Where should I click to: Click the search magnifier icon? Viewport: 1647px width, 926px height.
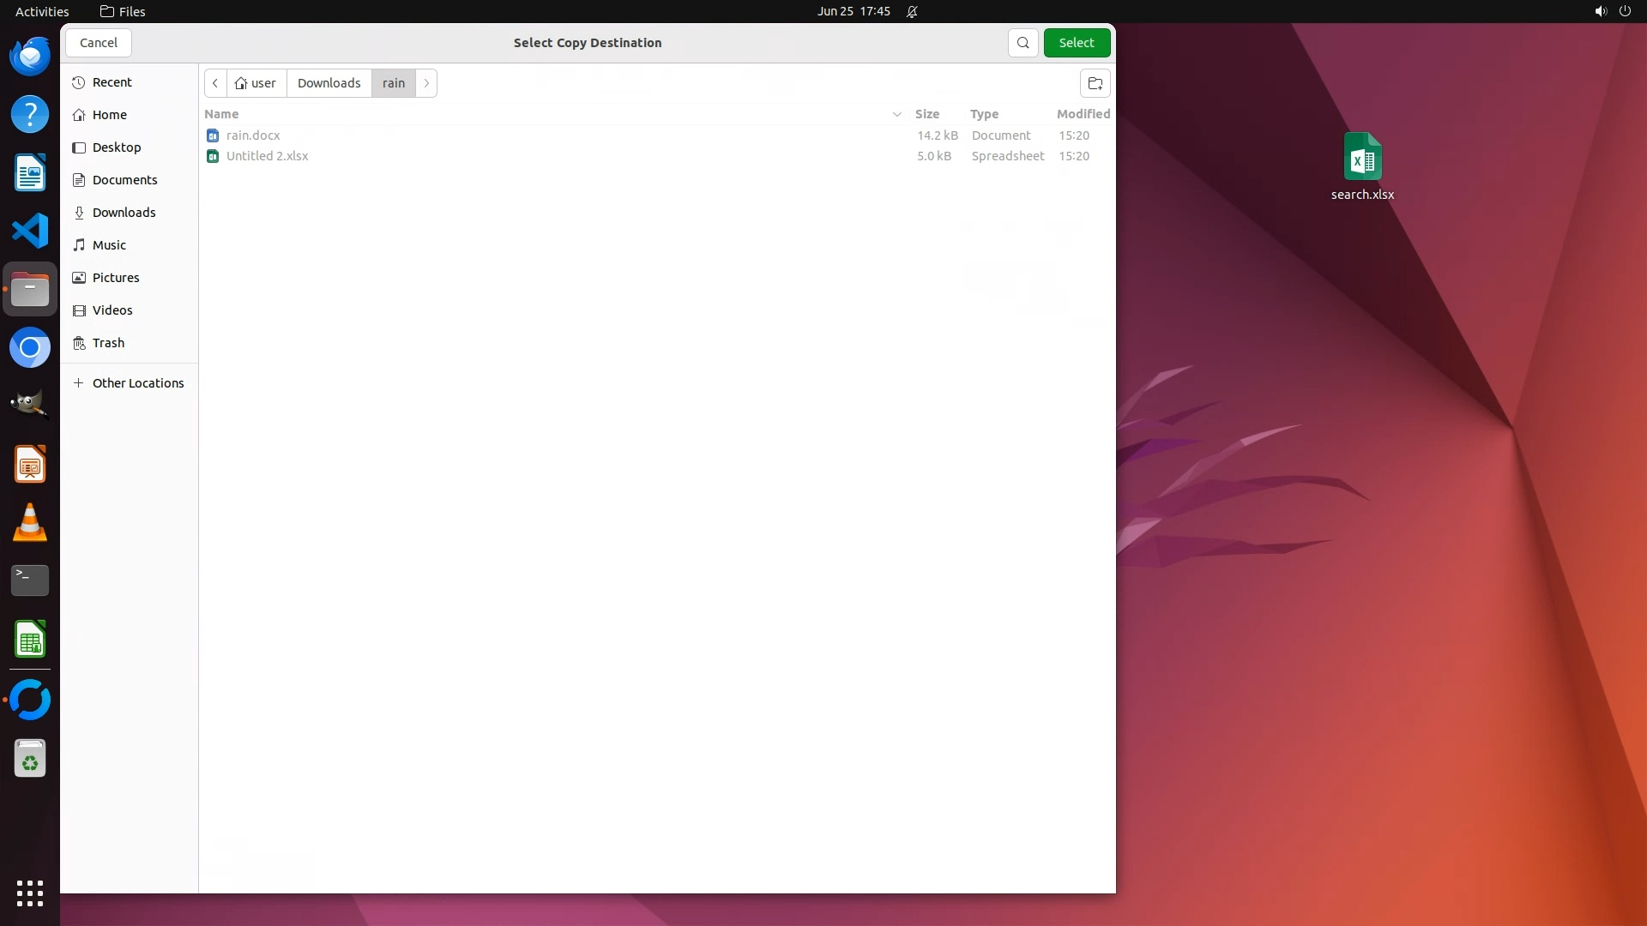[1023, 43]
